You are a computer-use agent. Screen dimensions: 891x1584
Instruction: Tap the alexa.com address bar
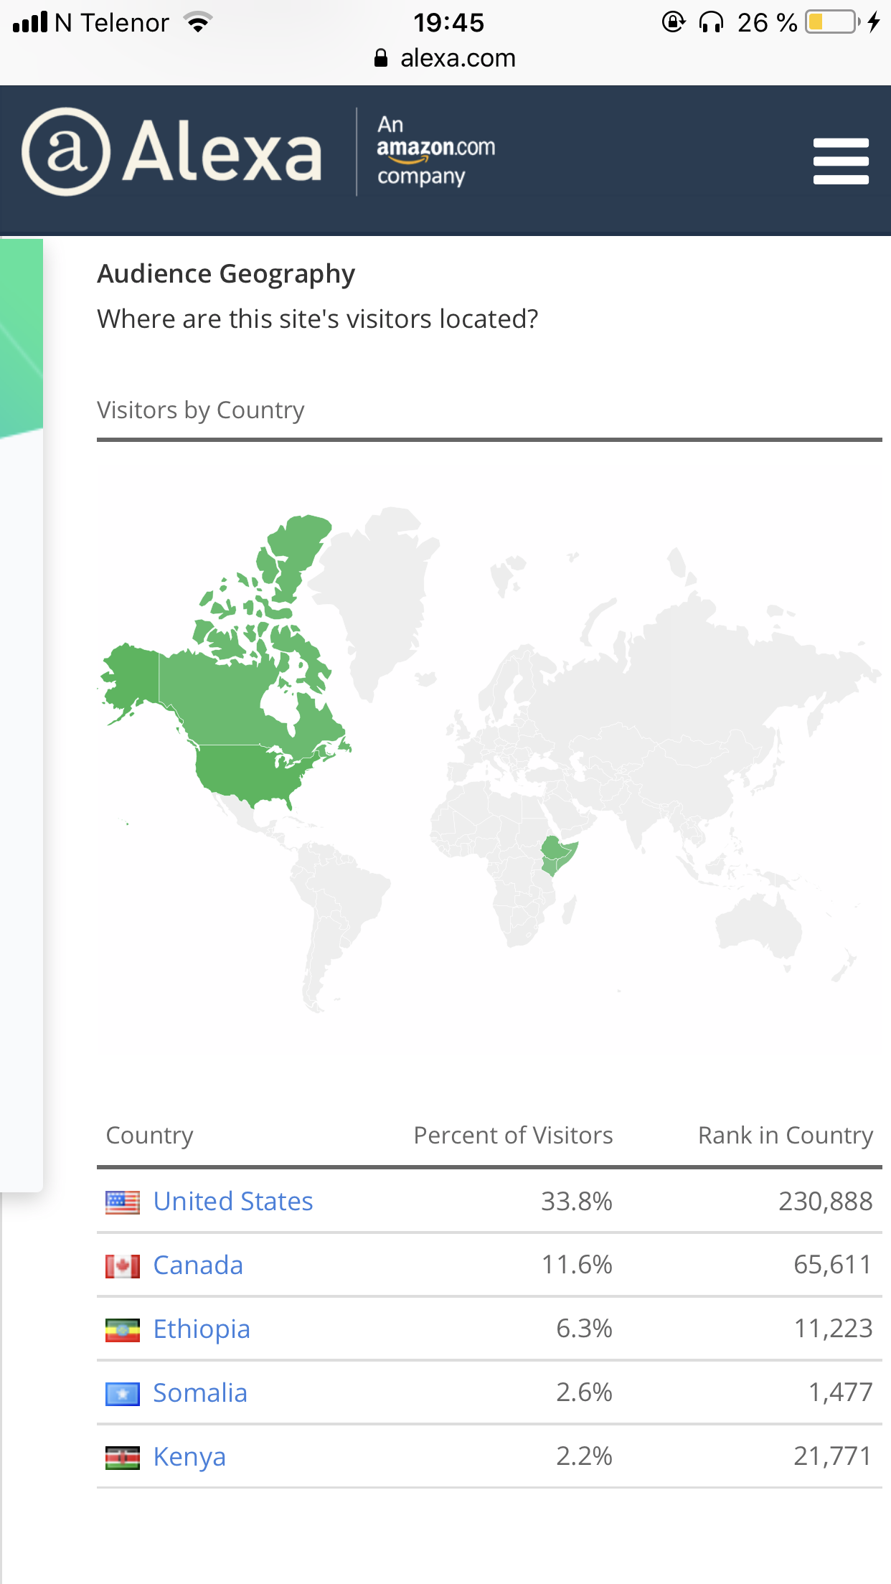coord(445,58)
